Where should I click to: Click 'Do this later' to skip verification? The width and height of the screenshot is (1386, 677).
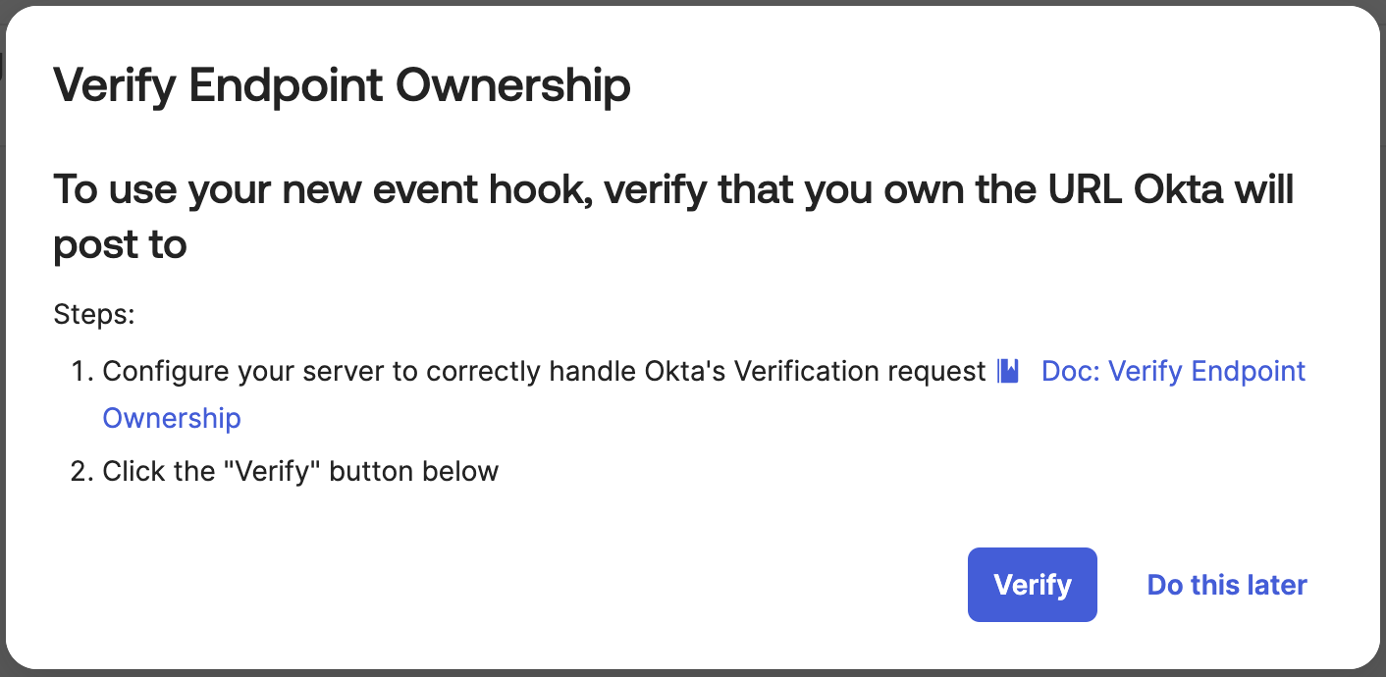[x=1226, y=585]
